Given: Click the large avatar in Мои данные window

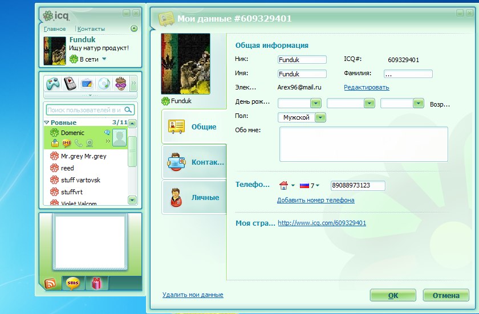Looking at the screenshot, I should 185,64.
